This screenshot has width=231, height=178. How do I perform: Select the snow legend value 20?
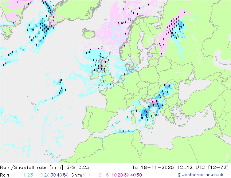pyautogui.click(x=120, y=175)
